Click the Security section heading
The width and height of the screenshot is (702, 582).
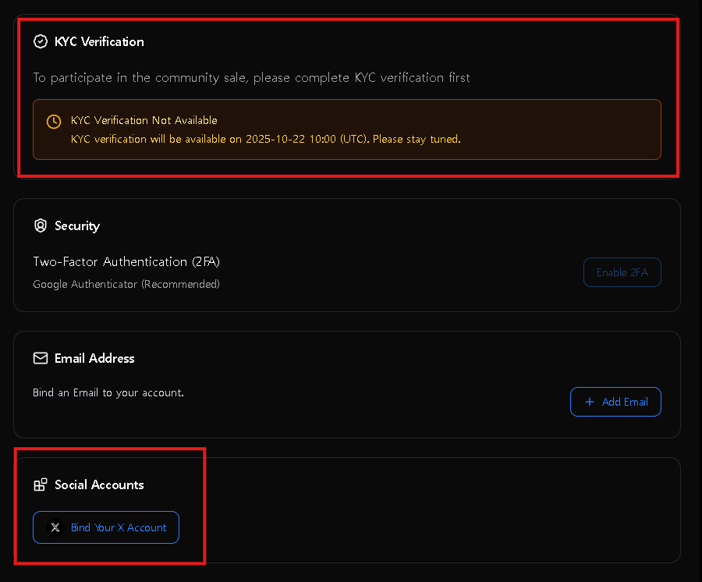click(x=77, y=225)
